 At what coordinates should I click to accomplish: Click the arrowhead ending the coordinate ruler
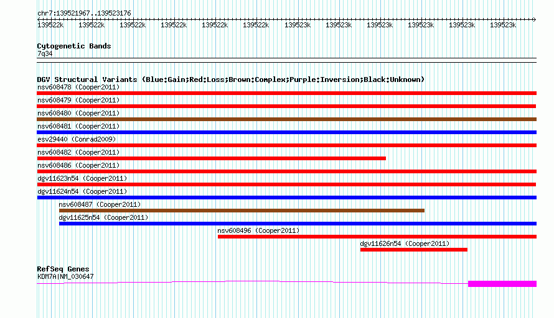point(534,19)
